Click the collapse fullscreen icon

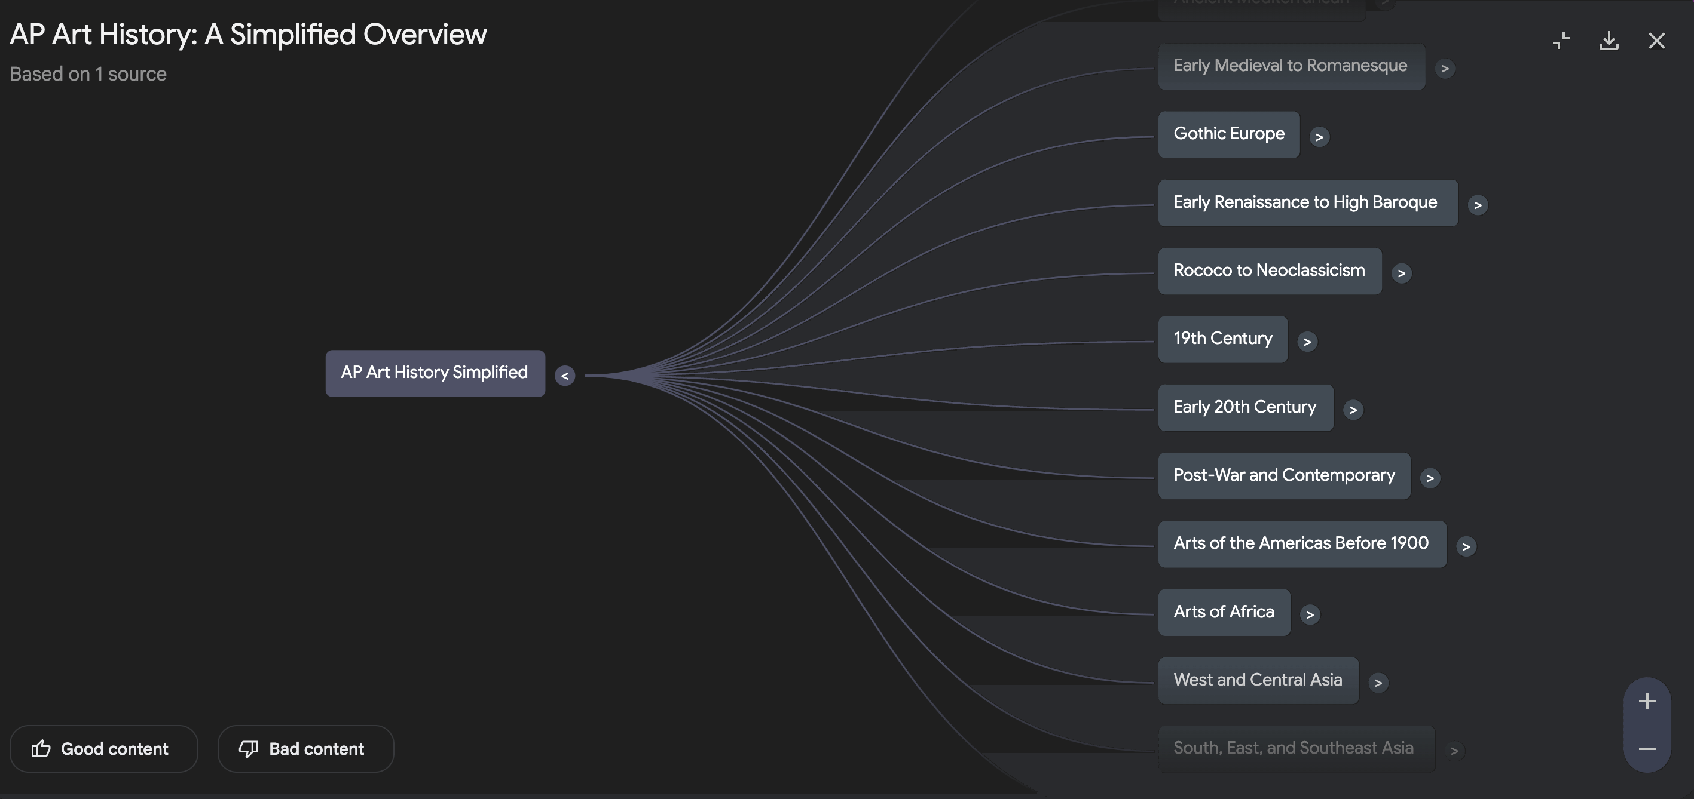pos(1561,41)
